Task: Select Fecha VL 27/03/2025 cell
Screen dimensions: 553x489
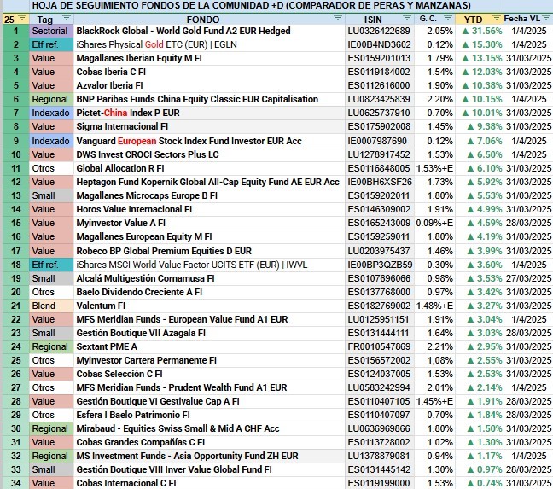Action: (528, 278)
